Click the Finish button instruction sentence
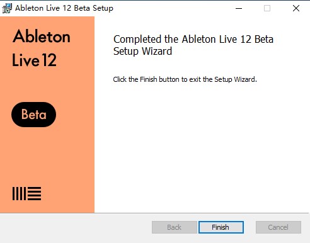Screen dimensions: 310x243 point(185,79)
